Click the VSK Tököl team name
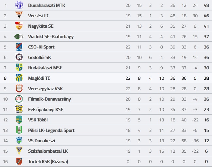 click(x=38, y=120)
